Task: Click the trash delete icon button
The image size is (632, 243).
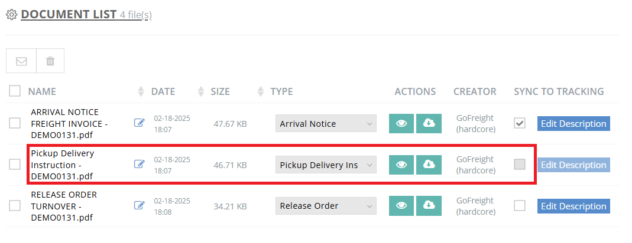Action: click(50, 61)
